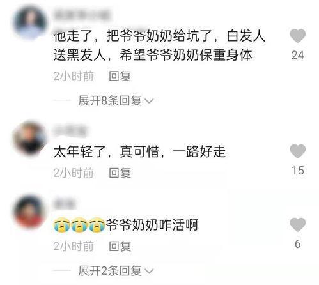Open first commenter's avatar profile
The height and width of the screenshot is (285, 319).
[x=30, y=23]
